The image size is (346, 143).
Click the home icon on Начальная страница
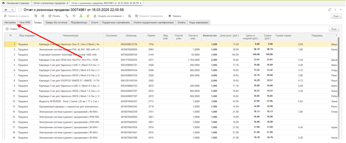(3, 3)
